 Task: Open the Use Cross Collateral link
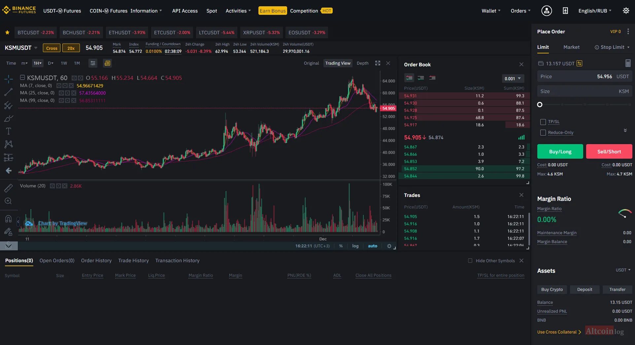(x=559, y=332)
